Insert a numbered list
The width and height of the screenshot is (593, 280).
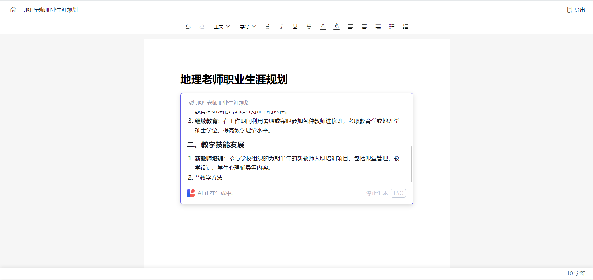point(406,27)
